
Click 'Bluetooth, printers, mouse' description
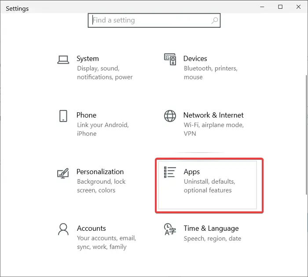click(211, 73)
